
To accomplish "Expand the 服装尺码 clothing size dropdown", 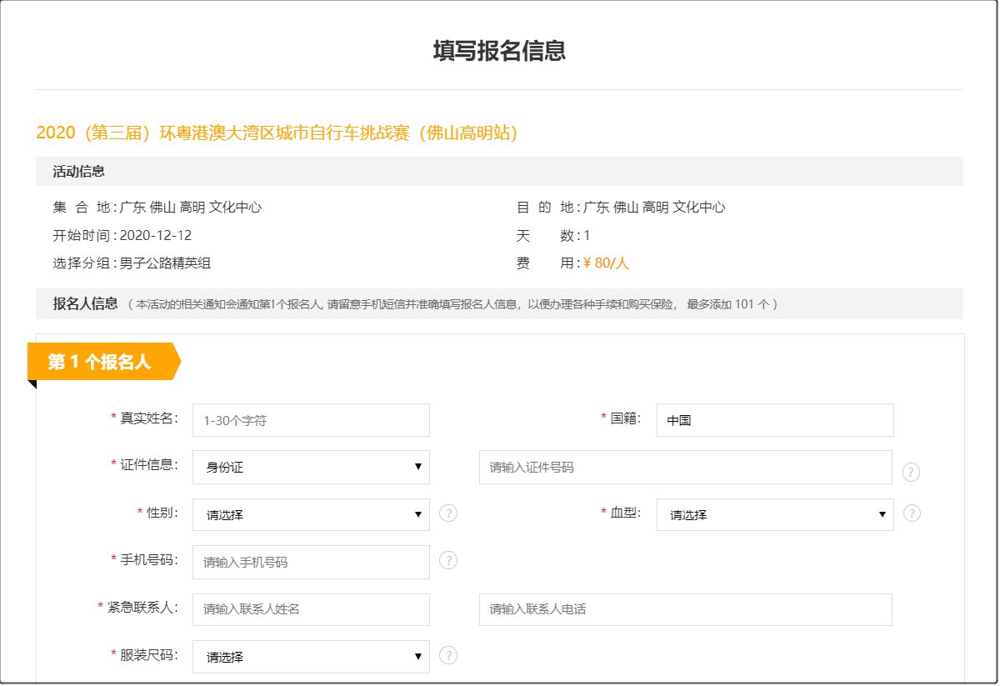I will (311, 657).
